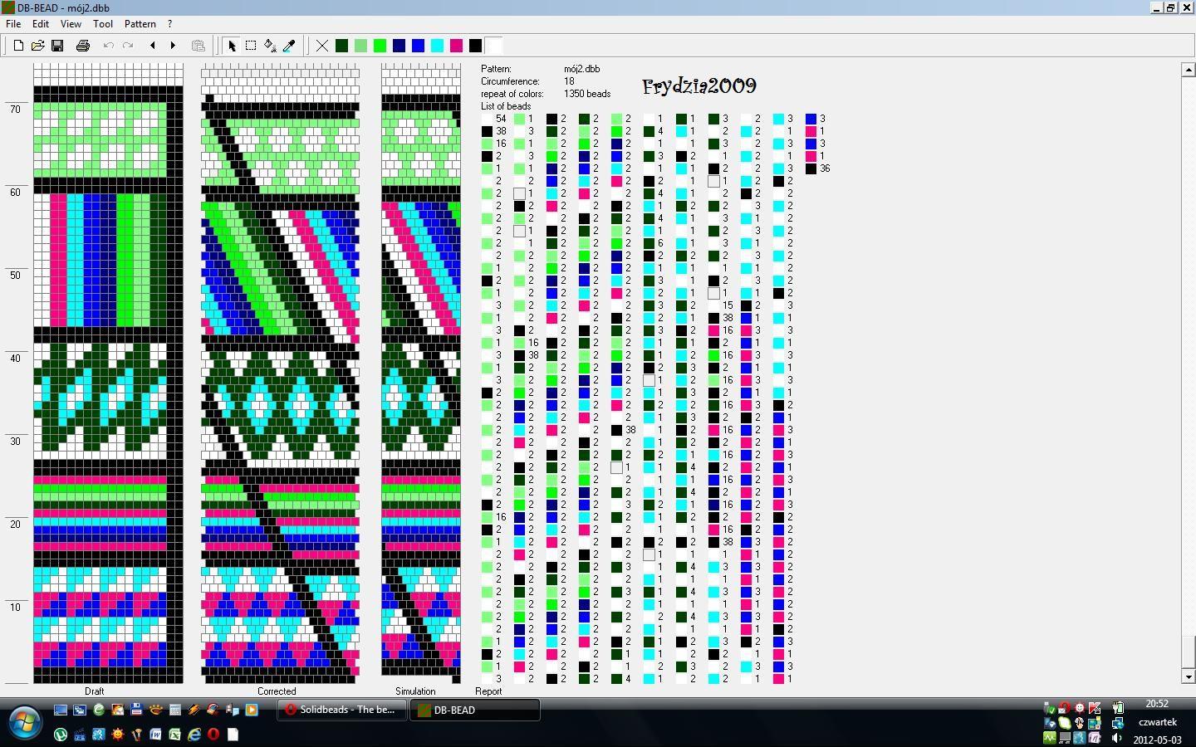The image size is (1196, 747).
Task: Shift the pattern right with the arrow
Action: tap(173, 46)
